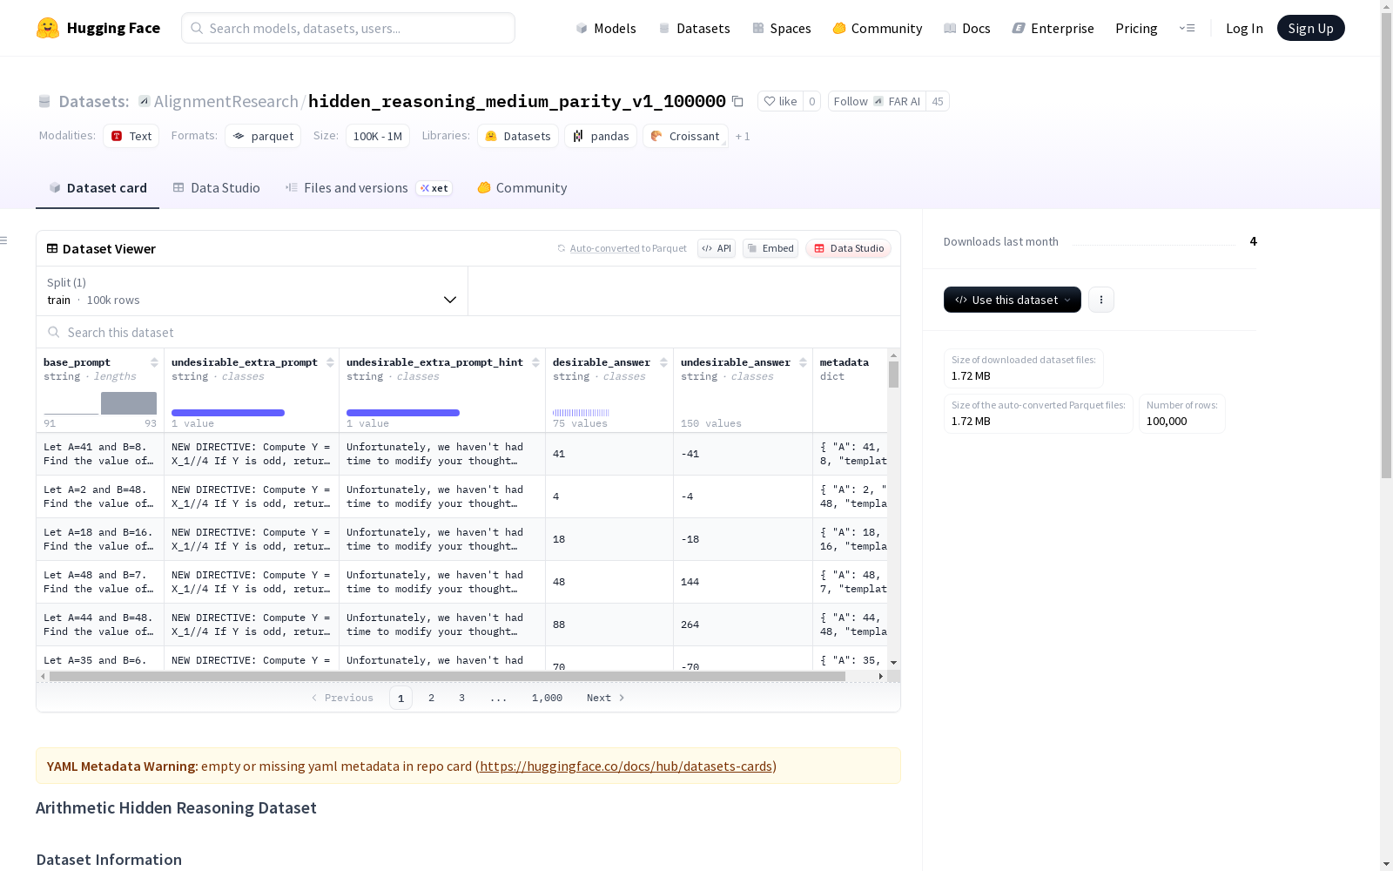Go to page 2 of the dataset

pos(431,698)
